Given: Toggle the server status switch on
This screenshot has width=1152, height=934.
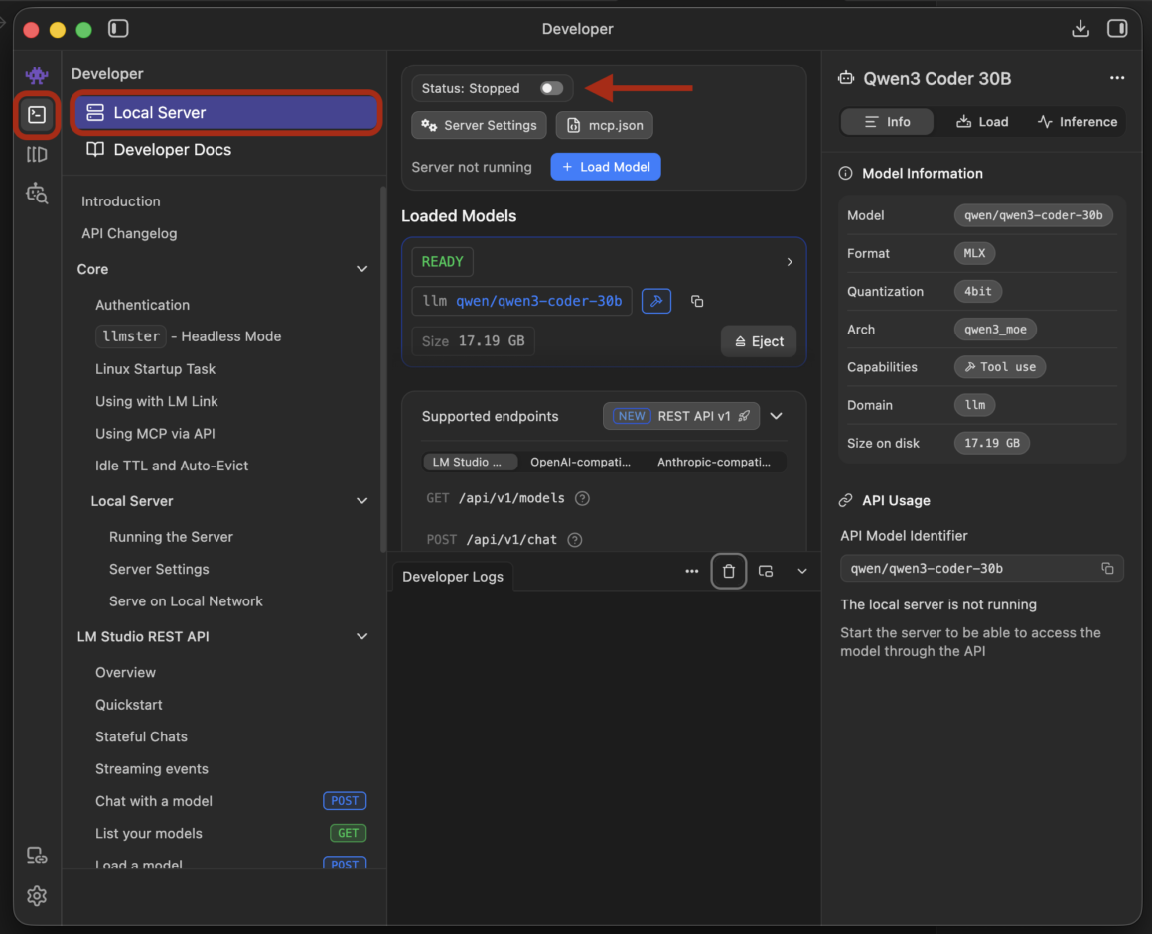Looking at the screenshot, I should 551,89.
